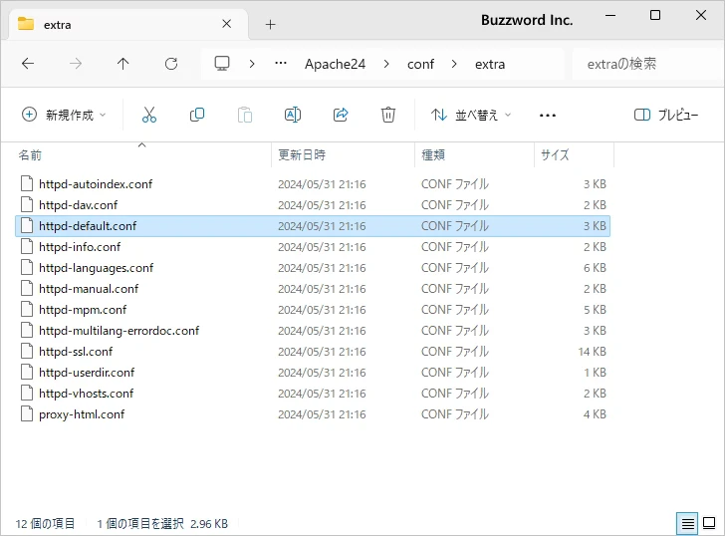
Task: Open the three-dot more options menu
Action: coord(547,115)
